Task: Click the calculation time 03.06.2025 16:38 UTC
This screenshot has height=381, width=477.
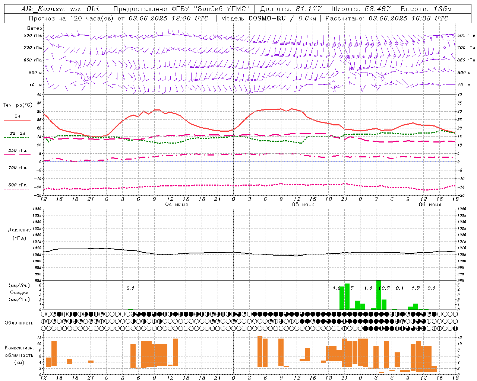Action: 408,18
